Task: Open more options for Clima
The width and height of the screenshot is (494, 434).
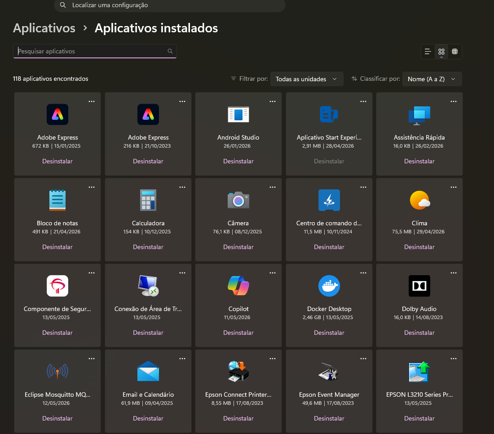Action: tap(454, 187)
